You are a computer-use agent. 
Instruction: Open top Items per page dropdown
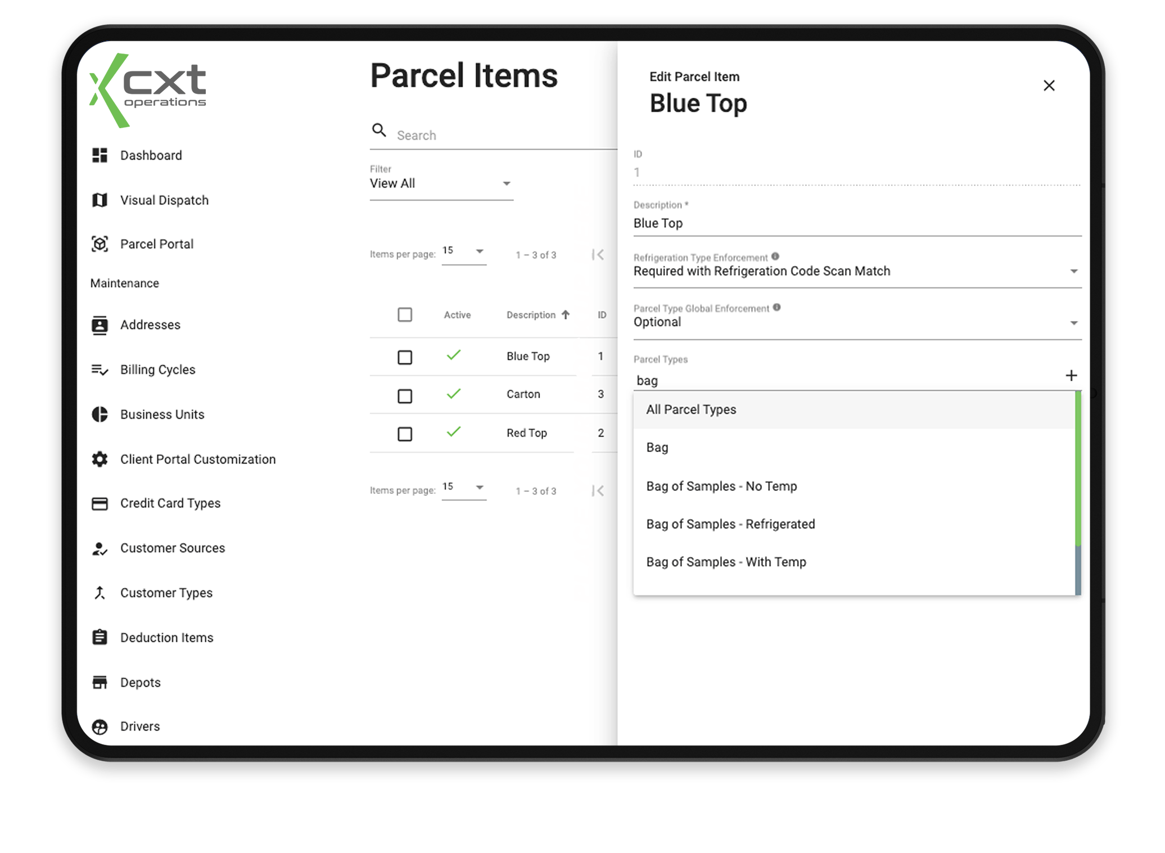click(x=464, y=251)
